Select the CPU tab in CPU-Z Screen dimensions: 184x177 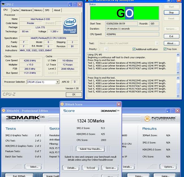[x=6, y=10]
